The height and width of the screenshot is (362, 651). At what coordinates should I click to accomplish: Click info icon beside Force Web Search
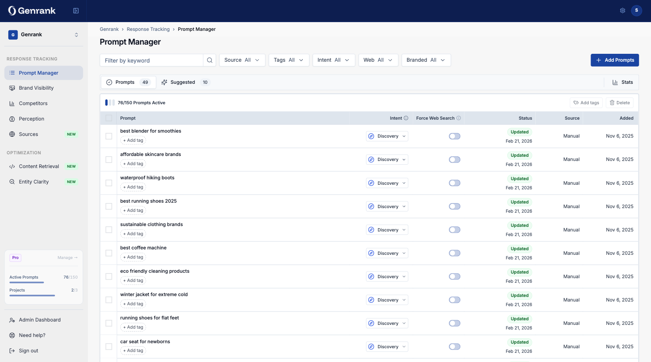[x=459, y=118]
